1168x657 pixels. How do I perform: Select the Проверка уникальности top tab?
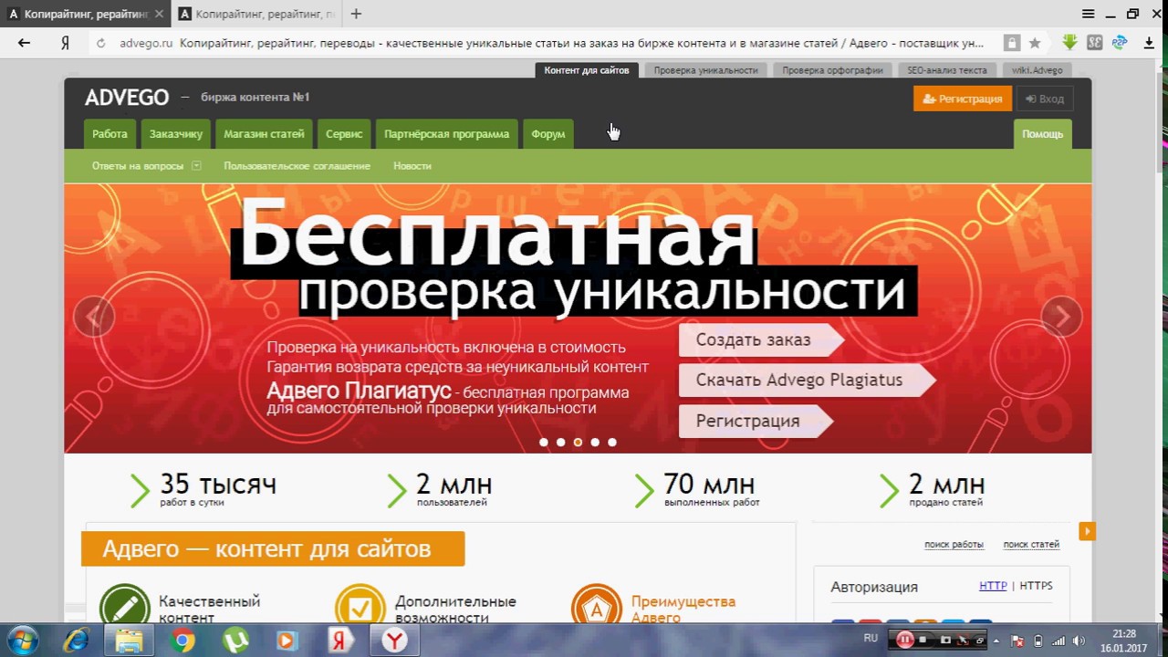(x=705, y=70)
